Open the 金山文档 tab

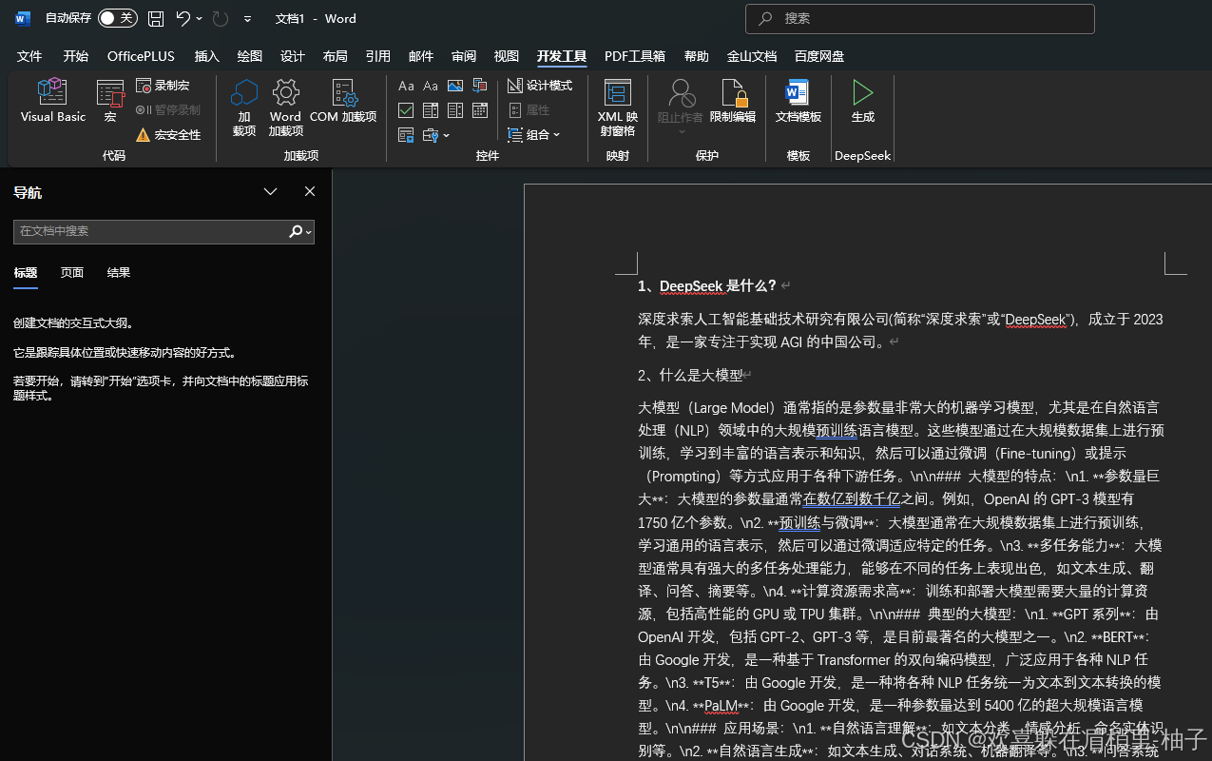click(752, 56)
